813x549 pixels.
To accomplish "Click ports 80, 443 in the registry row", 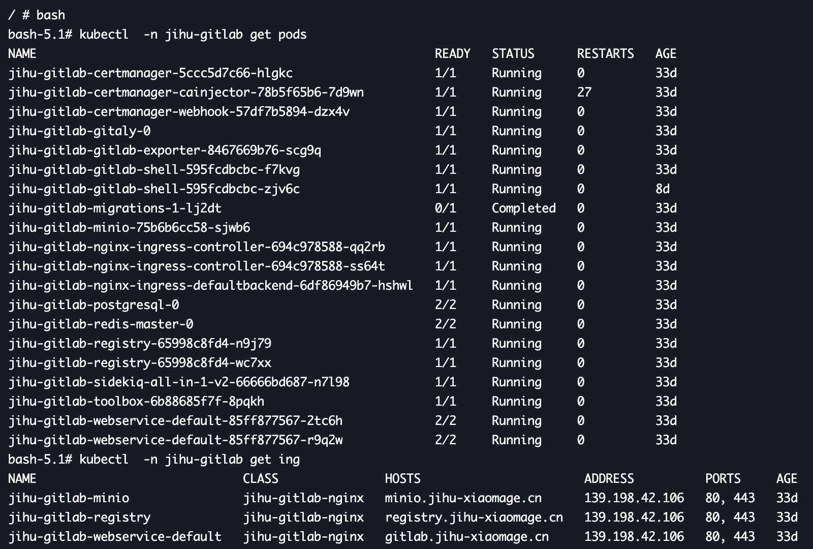I will click(730, 517).
